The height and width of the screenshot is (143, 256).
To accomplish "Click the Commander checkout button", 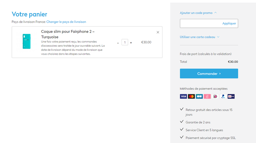I will [209, 74].
